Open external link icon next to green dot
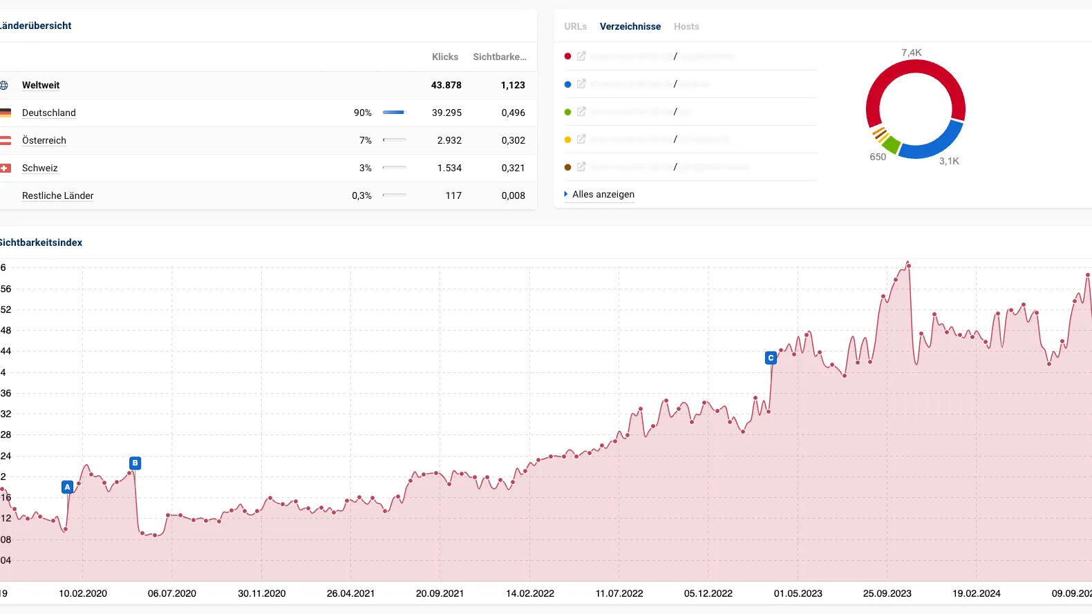Viewport: 1092px width, 614px height. pyautogui.click(x=581, y=111)
